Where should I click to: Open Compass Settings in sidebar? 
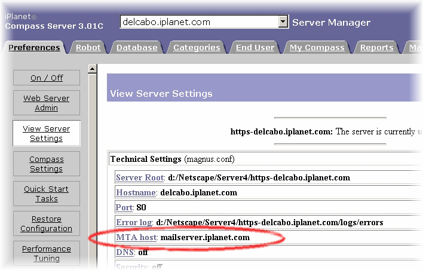[47, 164]
